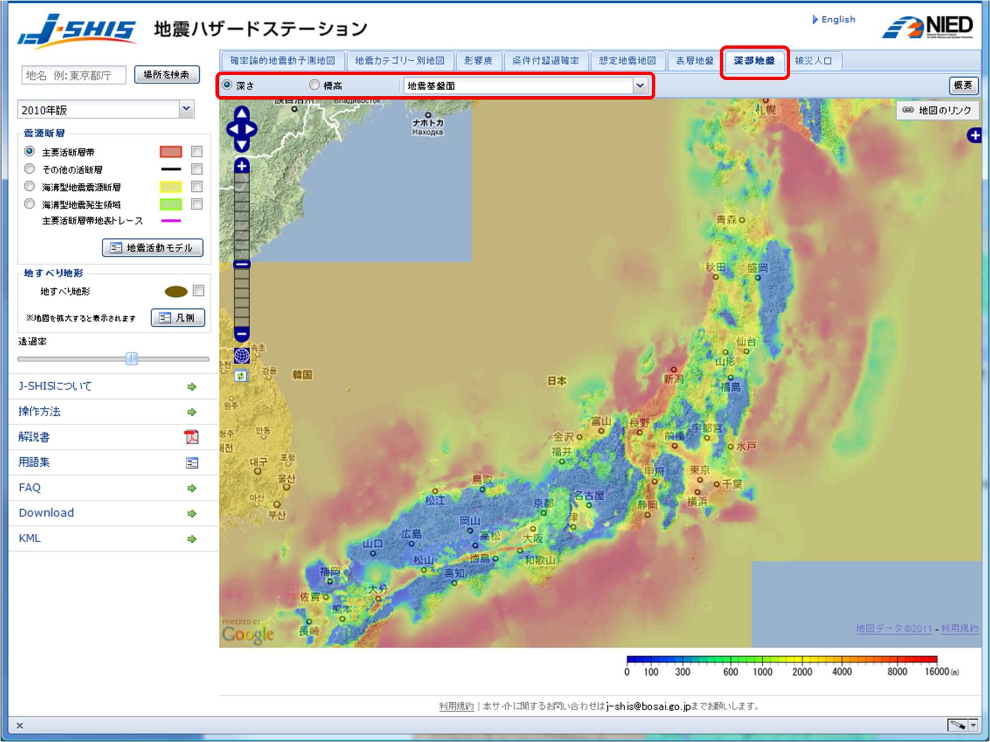This screenshot has width=990, height=742.
Task: Select the 海溝型地震発生領域 radio button
Action: pyautogui.click(x=30, y=205)
